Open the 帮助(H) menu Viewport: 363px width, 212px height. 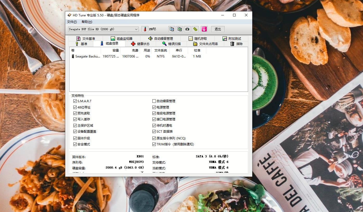click(x=86, y=22)
